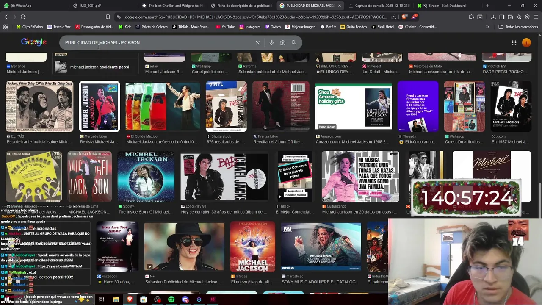Open Wallapop Colección artículos image

(465, 106)
